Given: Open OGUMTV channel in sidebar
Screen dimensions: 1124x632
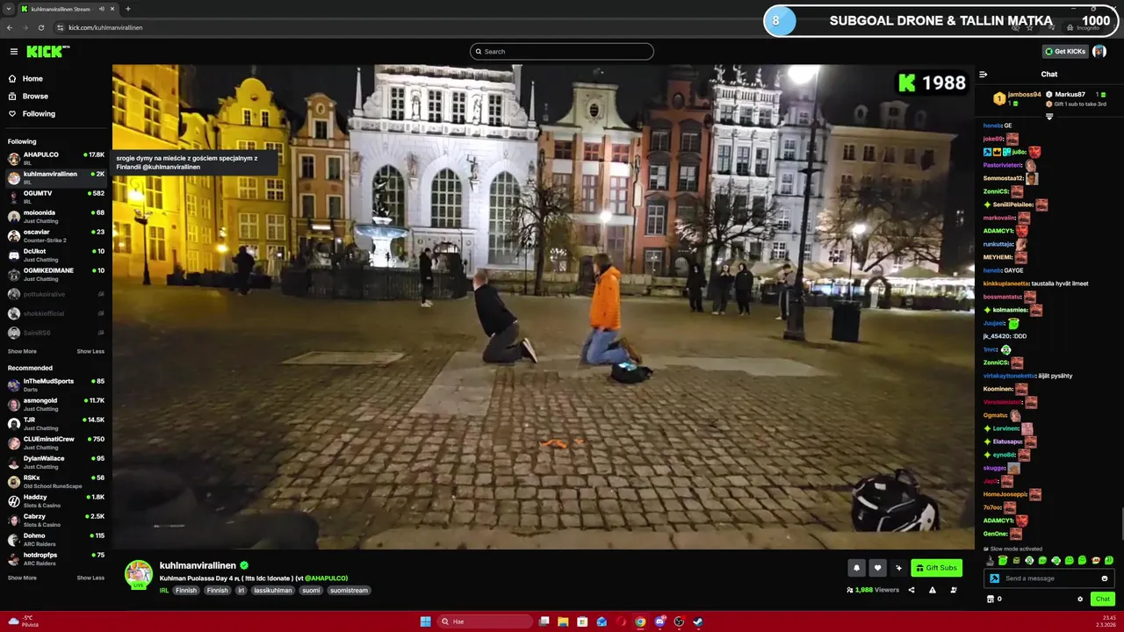Looking at the screenshot, I should click(x=56, y=197).
